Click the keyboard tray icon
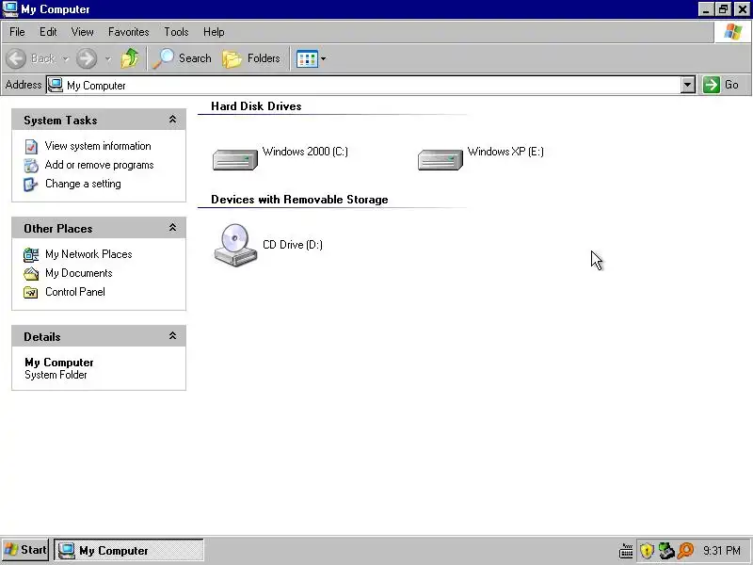753x565 pixels. (x=626, y=551)
